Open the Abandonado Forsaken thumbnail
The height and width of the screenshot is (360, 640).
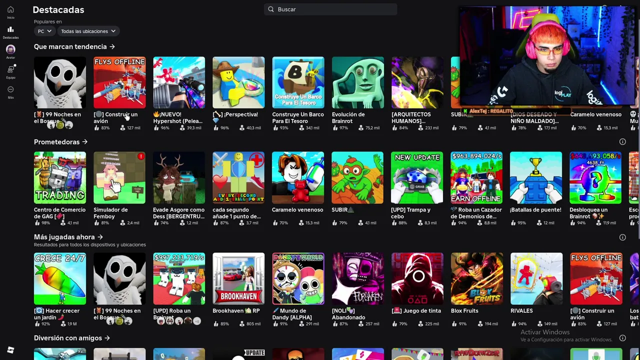point(358,279)
